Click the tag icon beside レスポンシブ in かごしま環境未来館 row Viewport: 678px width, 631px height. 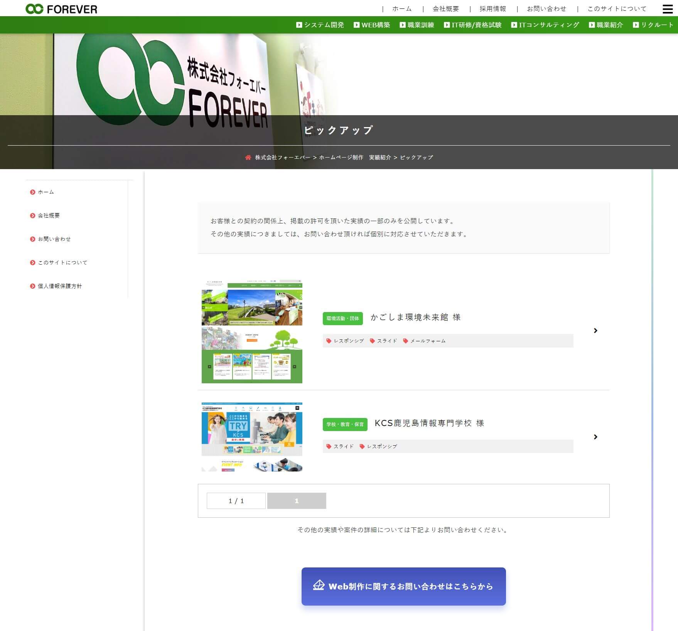click(x=329, y=341)
